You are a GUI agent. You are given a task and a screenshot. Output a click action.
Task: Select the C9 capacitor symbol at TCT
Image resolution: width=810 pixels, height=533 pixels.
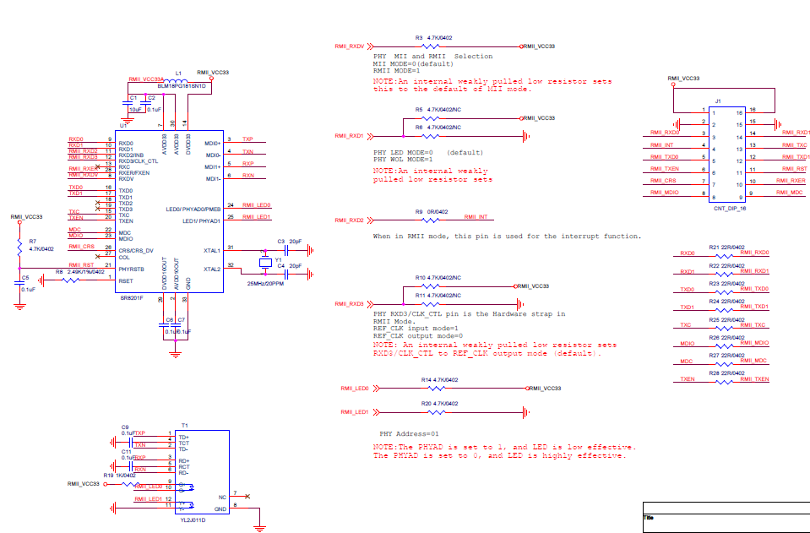pos(131,443)
